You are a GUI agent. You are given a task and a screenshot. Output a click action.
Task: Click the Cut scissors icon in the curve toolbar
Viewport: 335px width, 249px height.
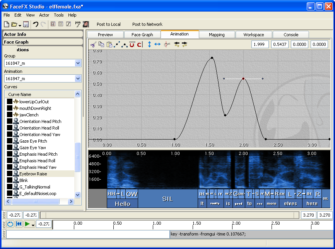93,45
